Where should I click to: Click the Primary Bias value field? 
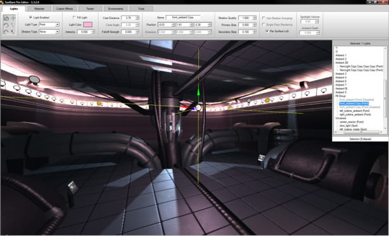pyautogui.click(x=246, y=25)
